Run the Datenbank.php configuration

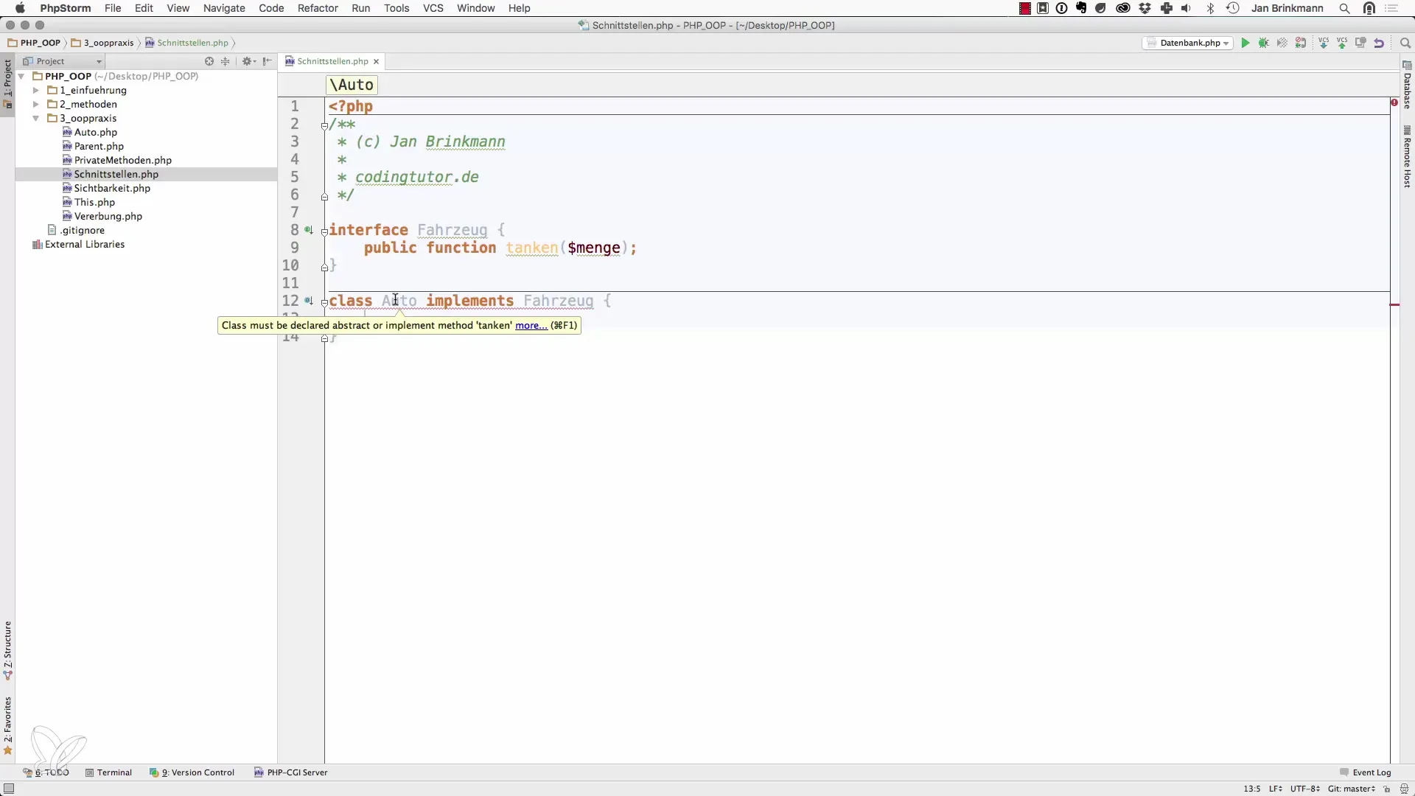[x=1245, y=43]
